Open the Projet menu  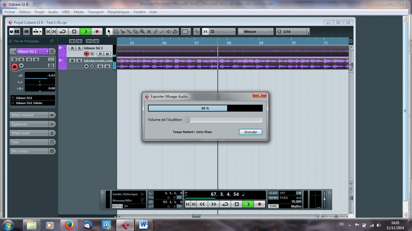coord(39,12)
